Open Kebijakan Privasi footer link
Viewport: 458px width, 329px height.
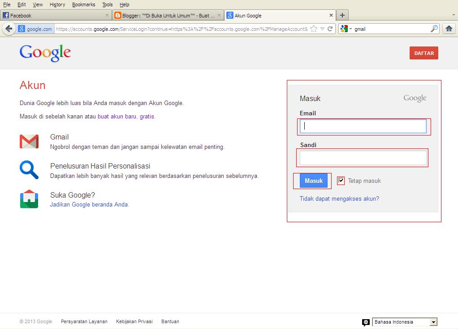pos(134,321)
